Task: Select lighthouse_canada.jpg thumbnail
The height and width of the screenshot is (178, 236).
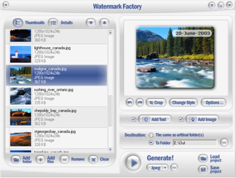Action: point(21,54)
